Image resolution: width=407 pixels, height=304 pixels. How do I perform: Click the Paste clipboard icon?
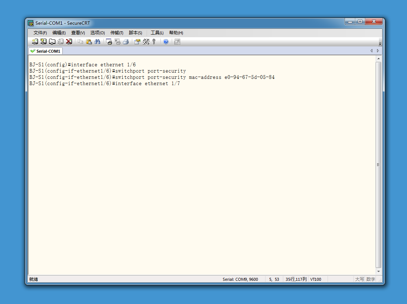[89, 42]
